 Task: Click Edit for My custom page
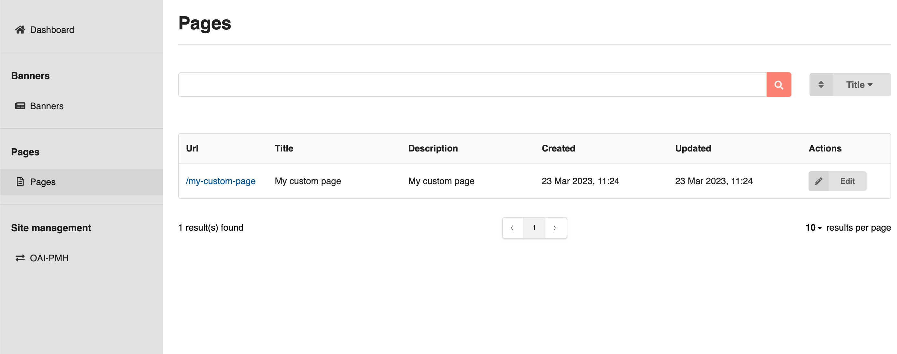click(x=847, y=181)
